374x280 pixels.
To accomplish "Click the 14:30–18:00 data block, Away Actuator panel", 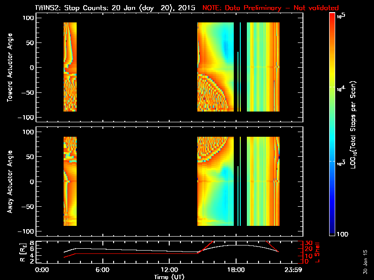I will [x=216, y=181].
